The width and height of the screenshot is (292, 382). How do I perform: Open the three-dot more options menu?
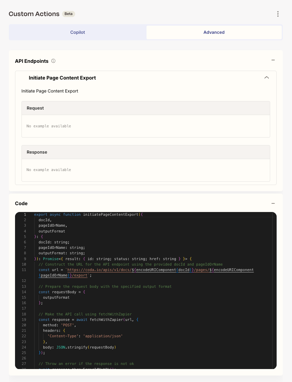click(x=278, y=14)
